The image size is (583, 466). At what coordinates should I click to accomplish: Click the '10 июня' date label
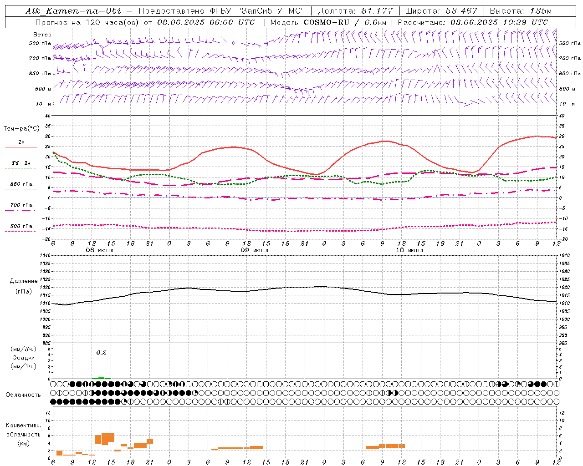pyautogui.click(x=409, y=250)
